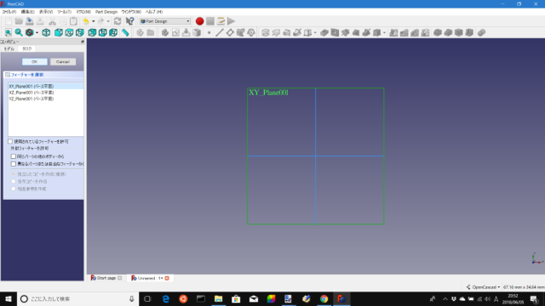
Task: Select the bottom view cube icon
Action: pyautogui.click(x=102, y=32)
